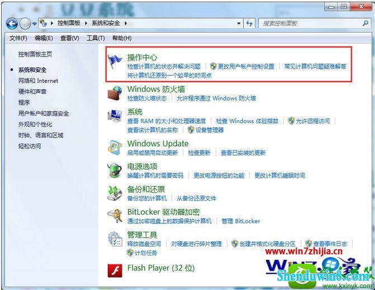Image resolution: width=375 pixels, height=290 pixels.
Task: Open recent pages dropdown next to Forward
Action: pyautogui.click(x=35, y=23)
